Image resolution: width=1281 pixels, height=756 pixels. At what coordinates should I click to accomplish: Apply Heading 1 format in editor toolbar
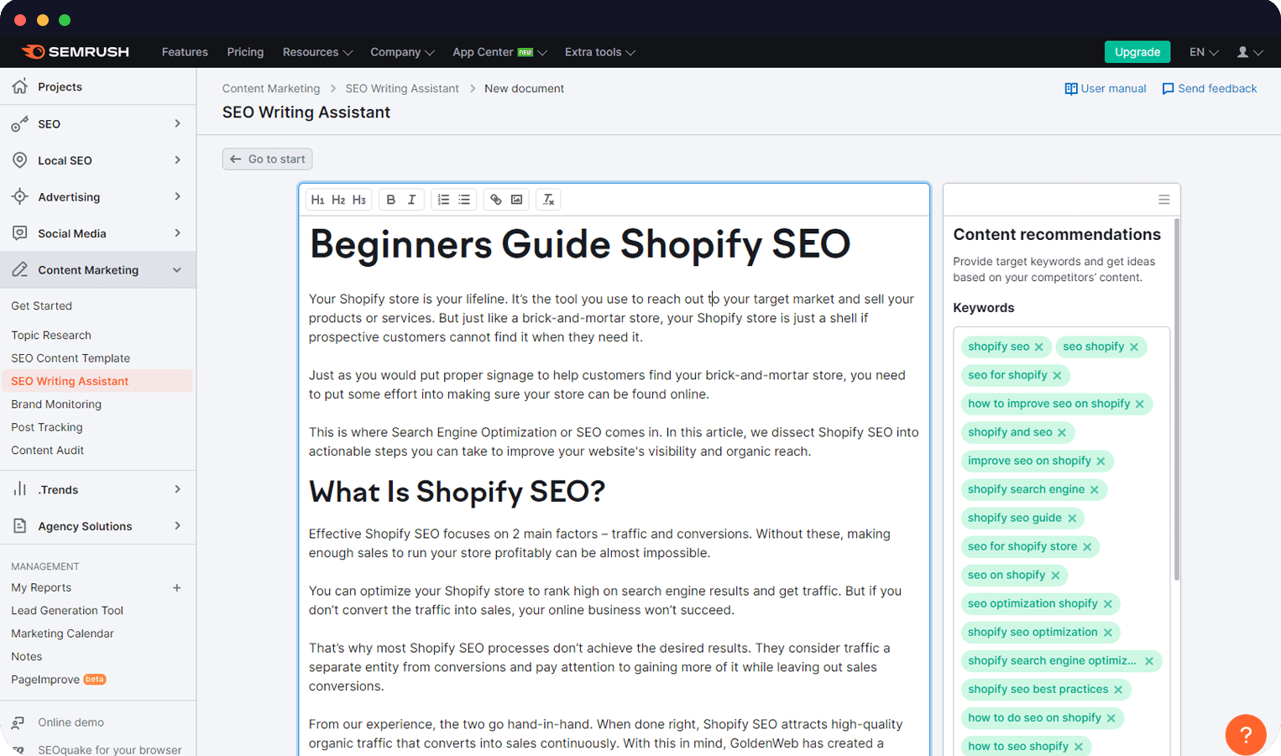pyautogui.click(x=317, y=200)
